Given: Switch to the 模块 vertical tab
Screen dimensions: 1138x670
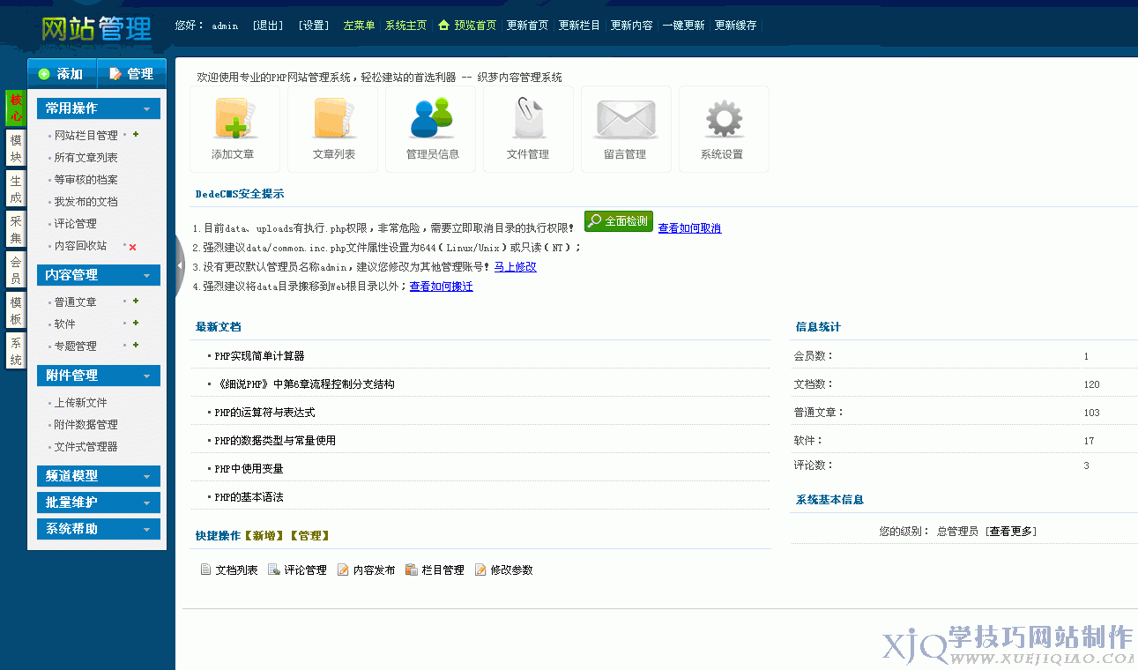Looking at the screenshot, I should click(x=16, y=149).
